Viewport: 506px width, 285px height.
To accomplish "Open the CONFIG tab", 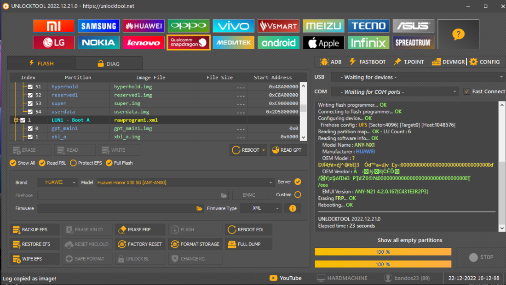I will coord(485,62).
